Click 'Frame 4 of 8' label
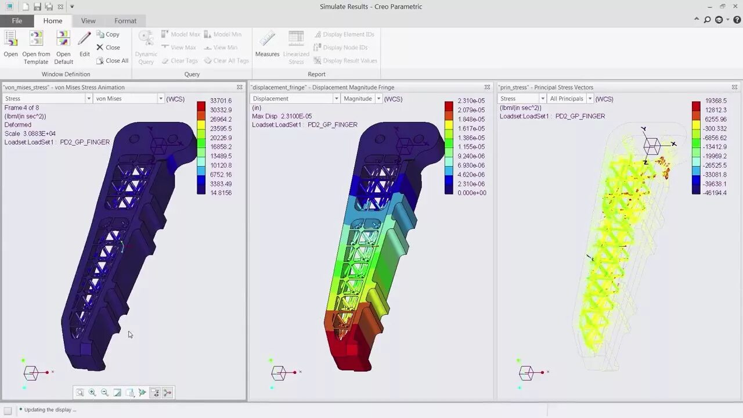Viewport: 743px width, 418px height. tap(21, 107)
